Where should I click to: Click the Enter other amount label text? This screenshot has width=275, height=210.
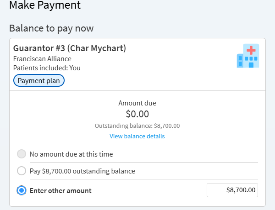[x=60, y=190]
